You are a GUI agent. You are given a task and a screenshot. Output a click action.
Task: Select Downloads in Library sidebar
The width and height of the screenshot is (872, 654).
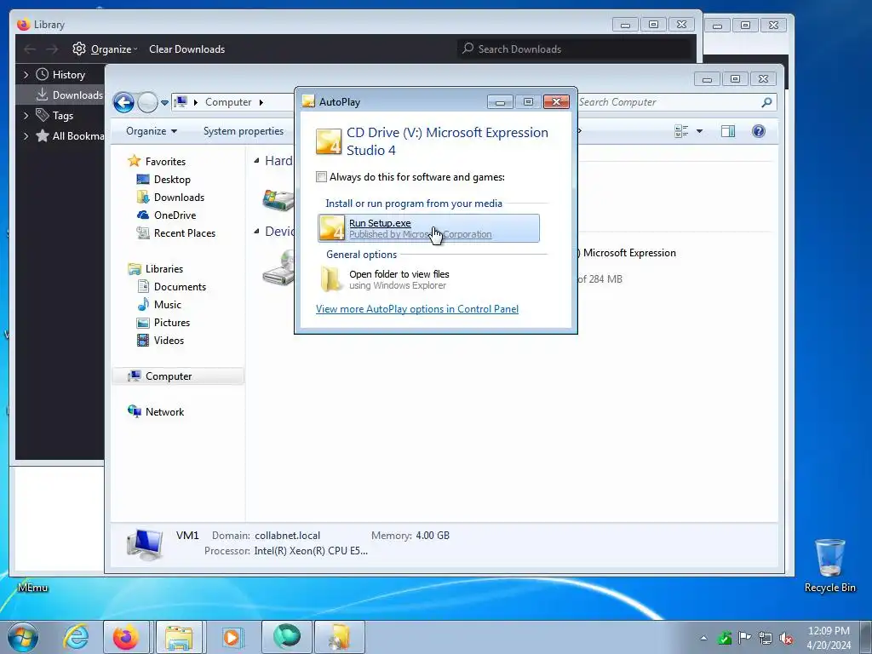(x=77, y=95)
